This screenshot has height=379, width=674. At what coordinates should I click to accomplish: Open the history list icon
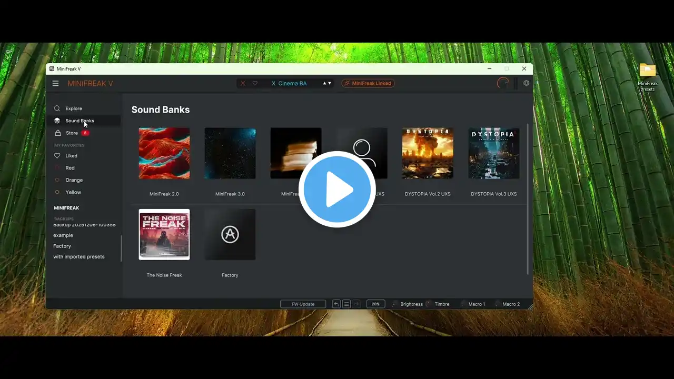(x=346, y=304)
